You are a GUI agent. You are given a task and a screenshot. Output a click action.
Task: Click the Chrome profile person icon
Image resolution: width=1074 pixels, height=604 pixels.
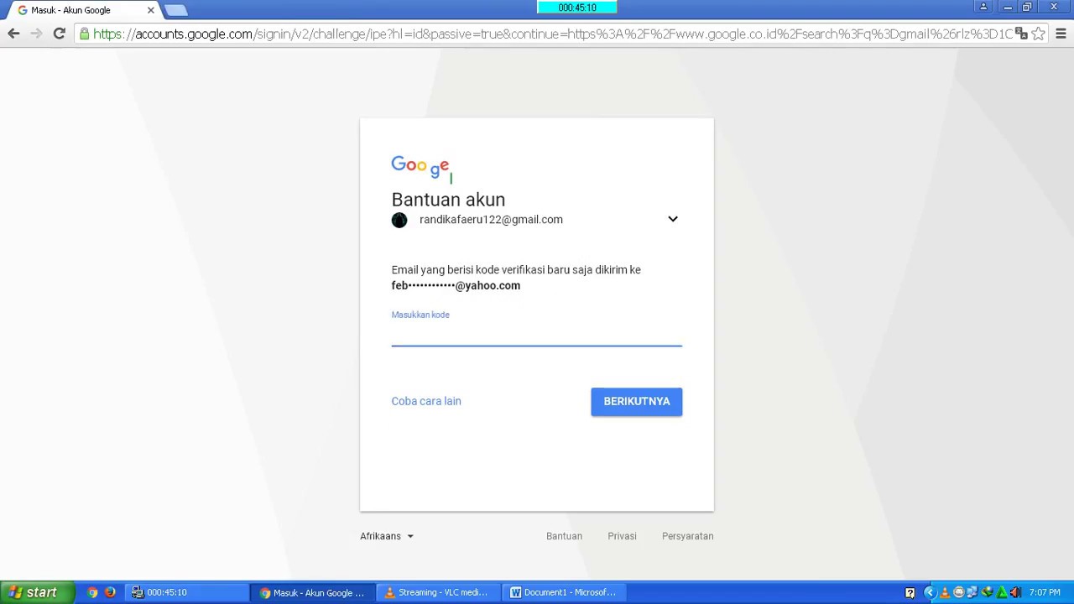pyautogui.click(x=983, y=7)
